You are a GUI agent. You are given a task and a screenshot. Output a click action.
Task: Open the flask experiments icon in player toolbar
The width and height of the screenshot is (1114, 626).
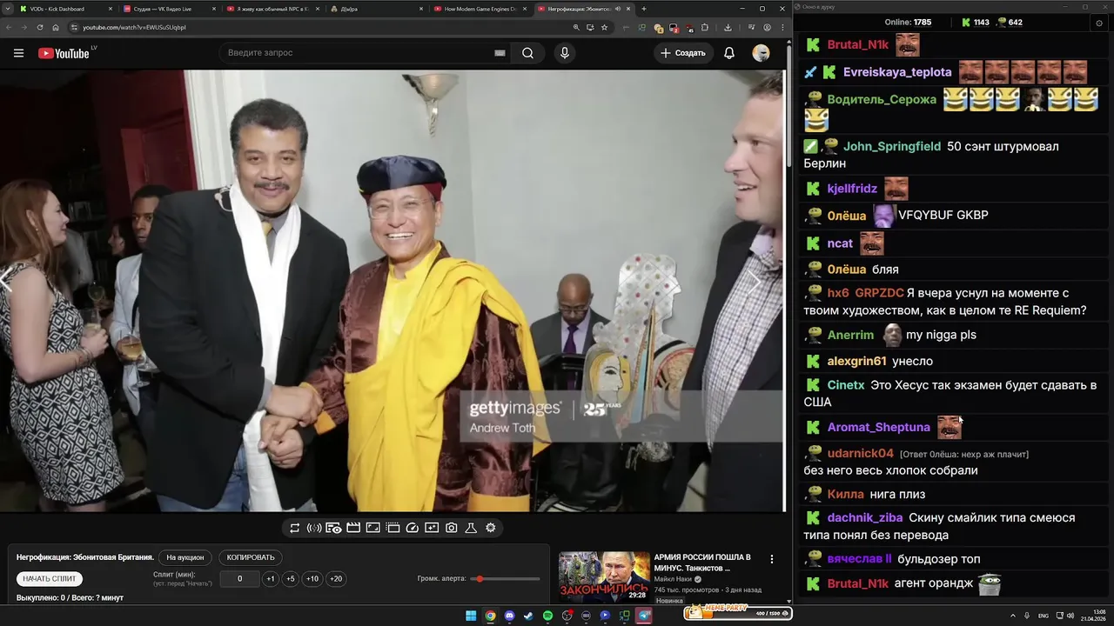471,528
